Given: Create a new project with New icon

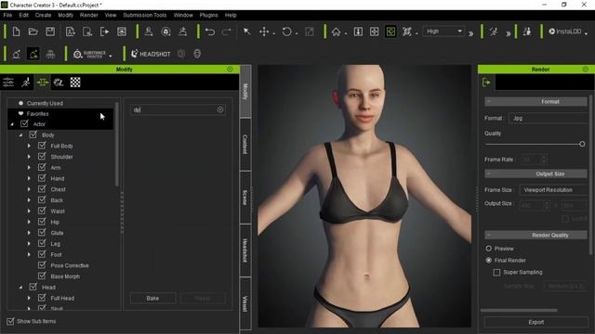Looking at the screenshot, I should click(17, 32).
